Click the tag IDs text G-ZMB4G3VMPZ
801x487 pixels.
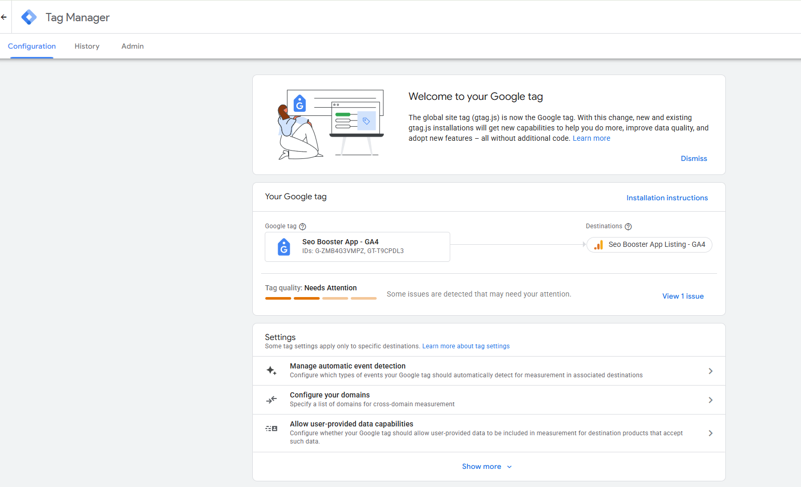[x=340, y=251]
